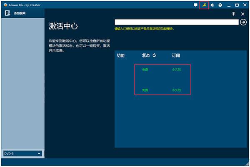Screen dimensions: 250x167
Task: Click the 状态 column header
Action: click(x=146, y=55)
